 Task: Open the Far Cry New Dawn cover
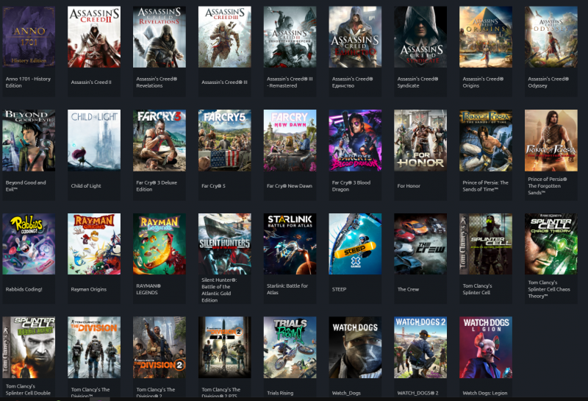(290, 141)
